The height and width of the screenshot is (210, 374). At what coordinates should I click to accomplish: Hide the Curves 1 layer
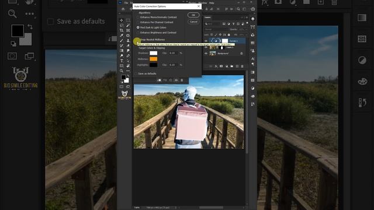pos(206,41)
